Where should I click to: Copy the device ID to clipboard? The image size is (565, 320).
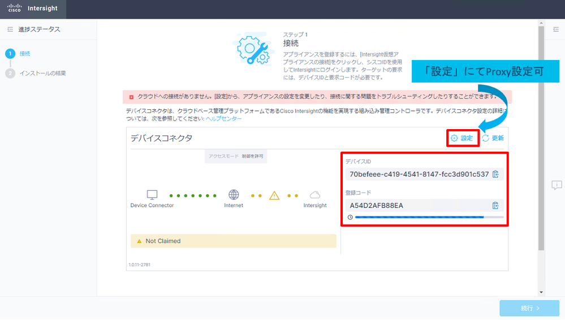(x=495, y=174)
